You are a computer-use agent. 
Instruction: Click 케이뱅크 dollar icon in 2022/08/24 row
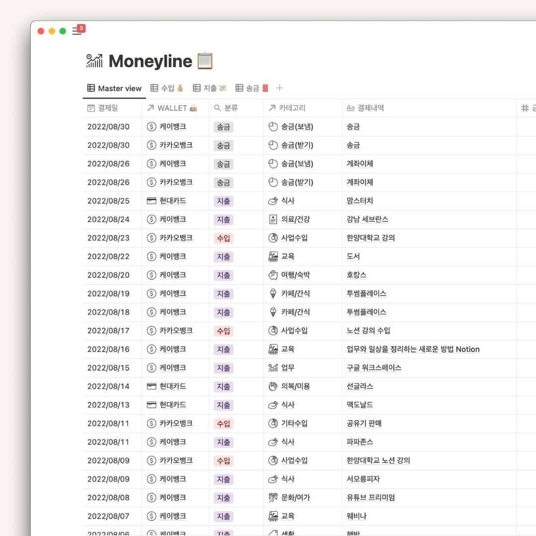[151, 219]
